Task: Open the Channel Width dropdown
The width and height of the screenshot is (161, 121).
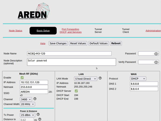Action: (27, 104)
